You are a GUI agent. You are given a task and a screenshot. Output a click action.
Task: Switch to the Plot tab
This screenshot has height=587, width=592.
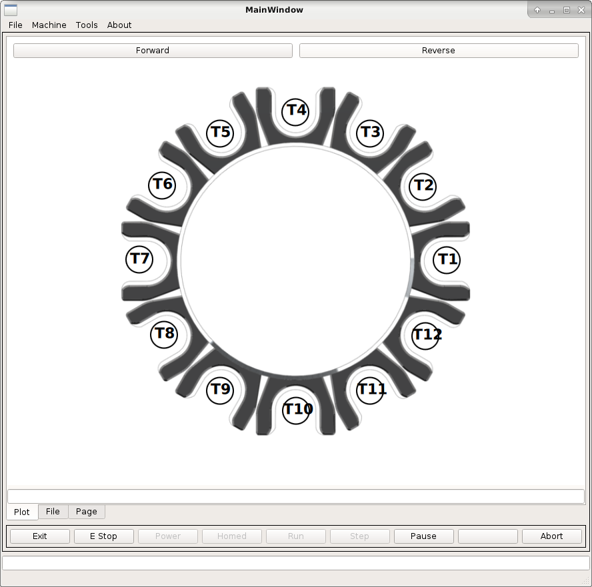coord(22,512)
